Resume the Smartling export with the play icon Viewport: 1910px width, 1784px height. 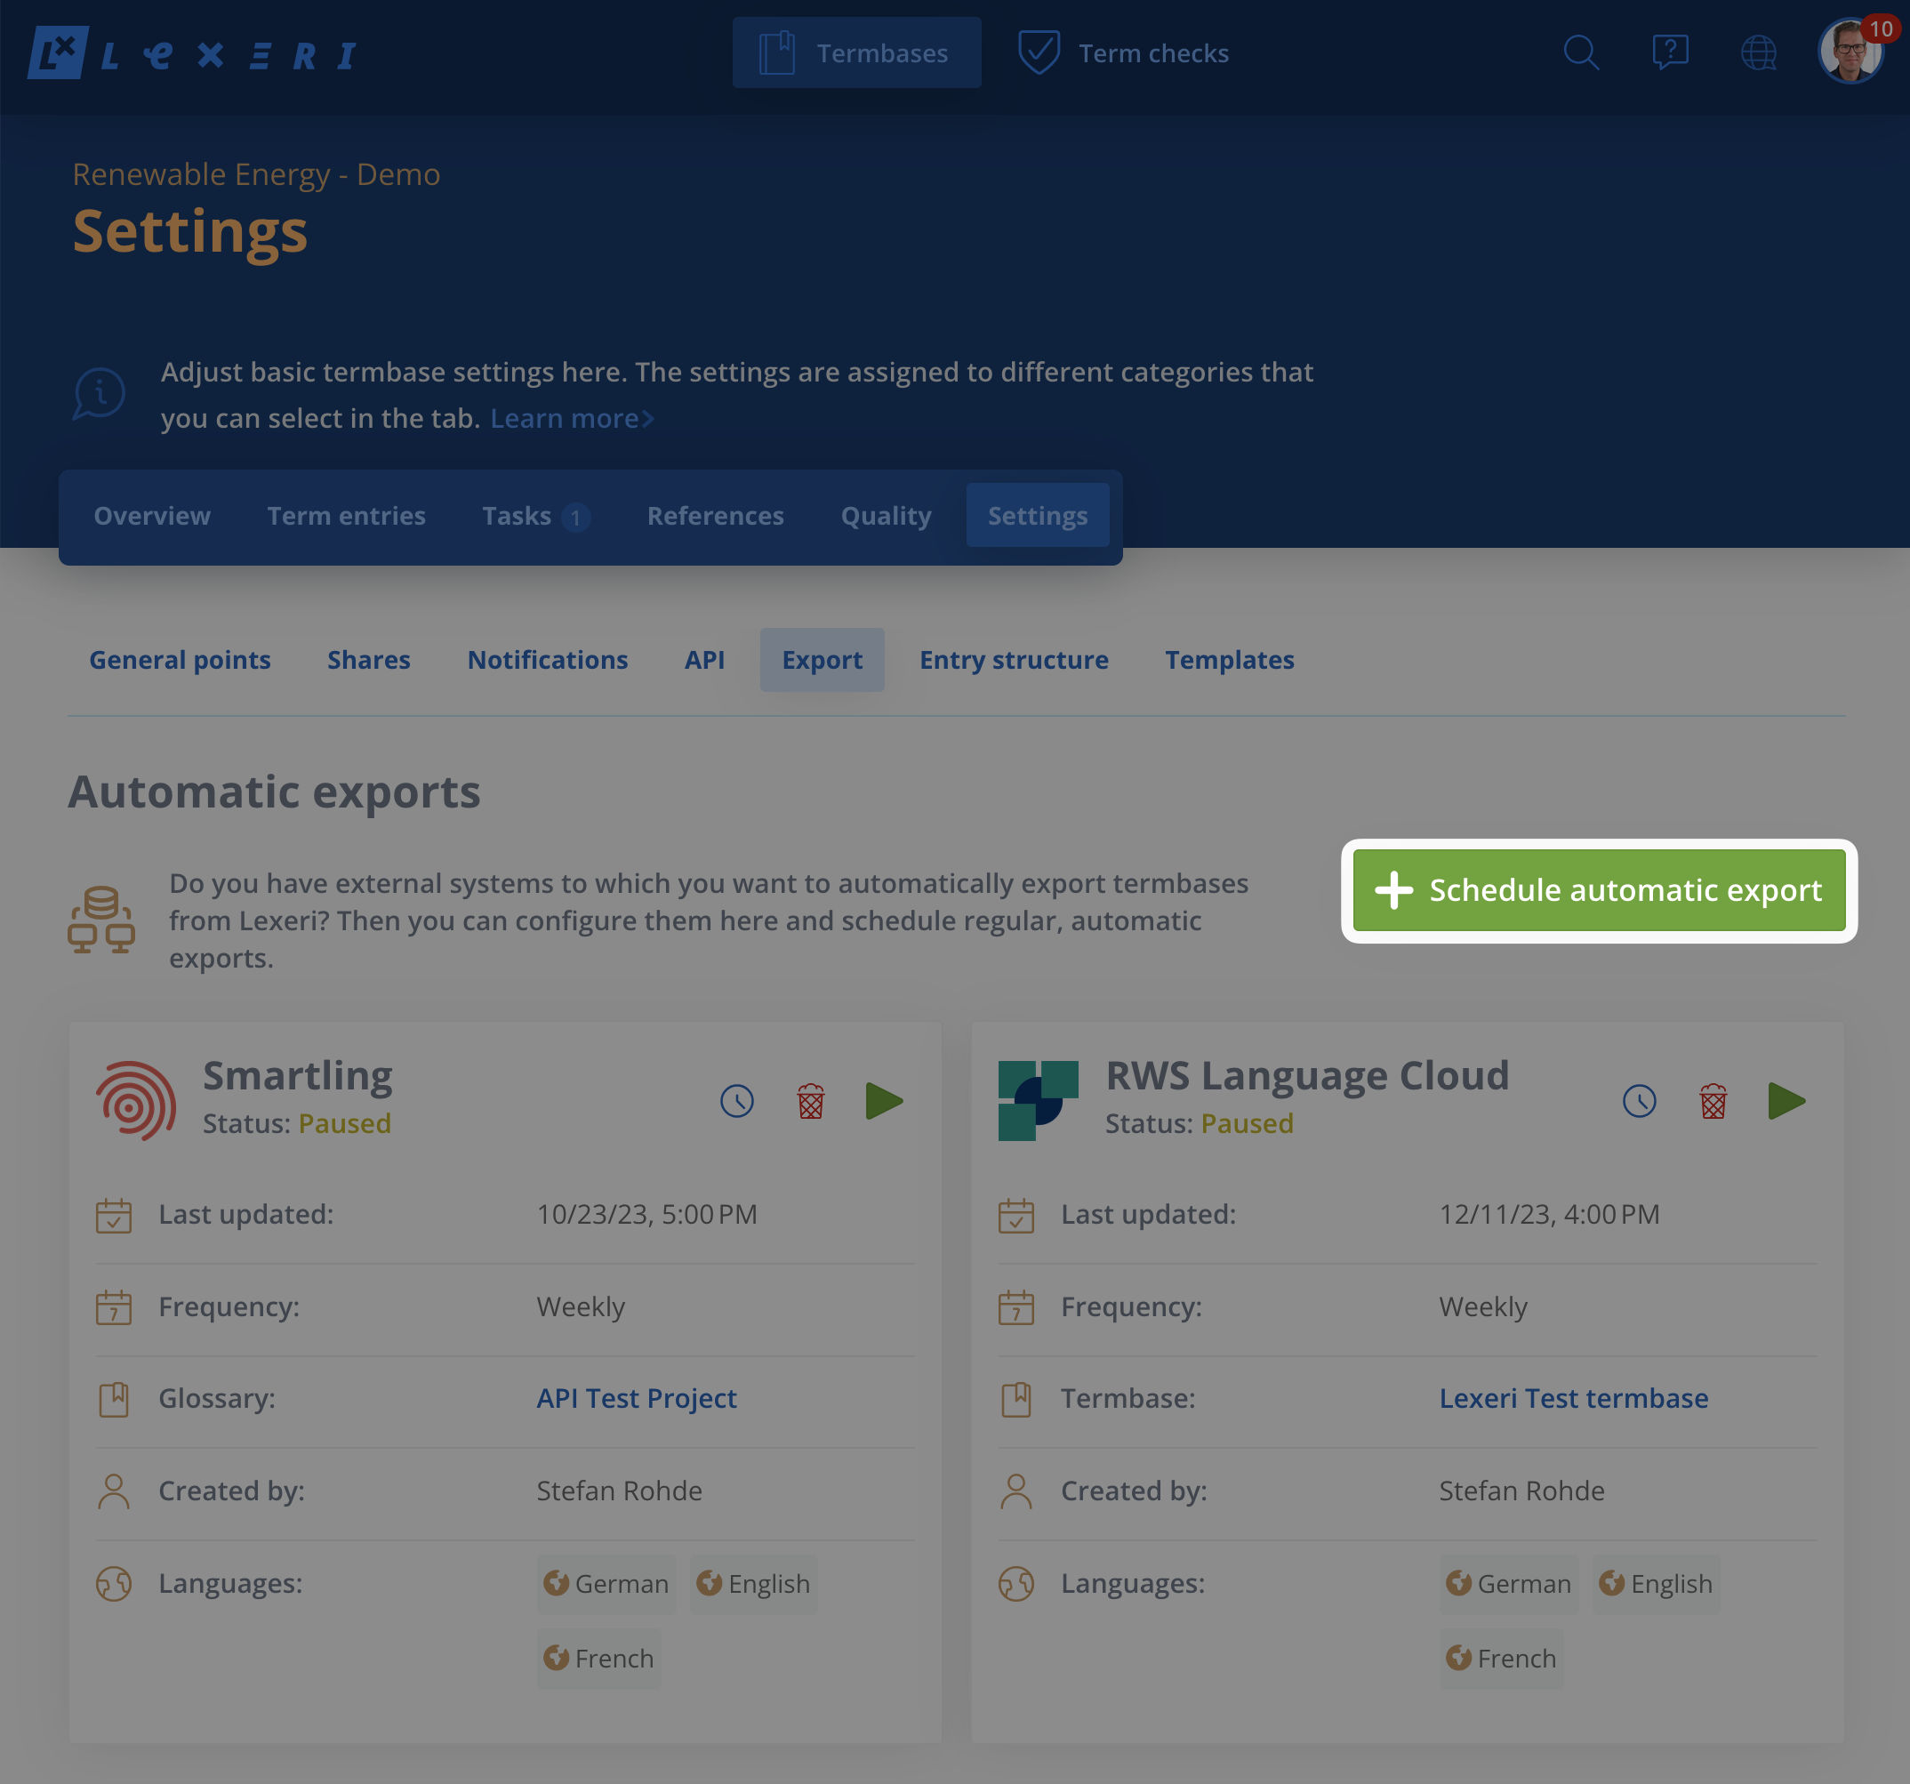(x=884, y=1101)
